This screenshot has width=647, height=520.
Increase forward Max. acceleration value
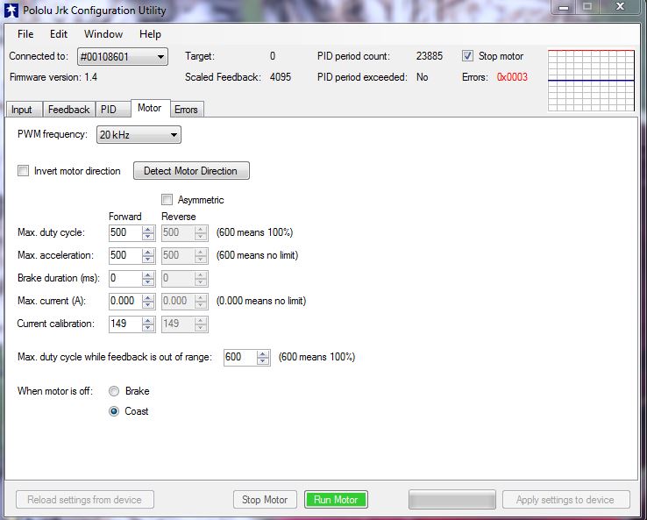click(x=148, y=253)
